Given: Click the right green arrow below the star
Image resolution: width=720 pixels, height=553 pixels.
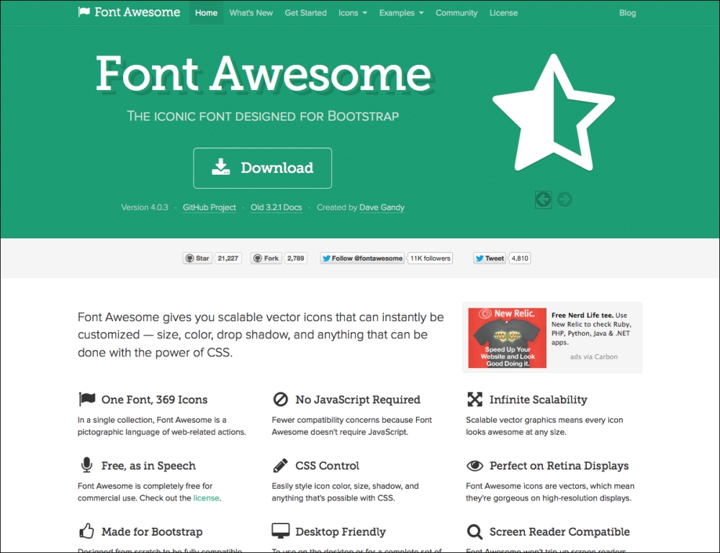Looking at the screenshot, I should (x=564, y=199).
